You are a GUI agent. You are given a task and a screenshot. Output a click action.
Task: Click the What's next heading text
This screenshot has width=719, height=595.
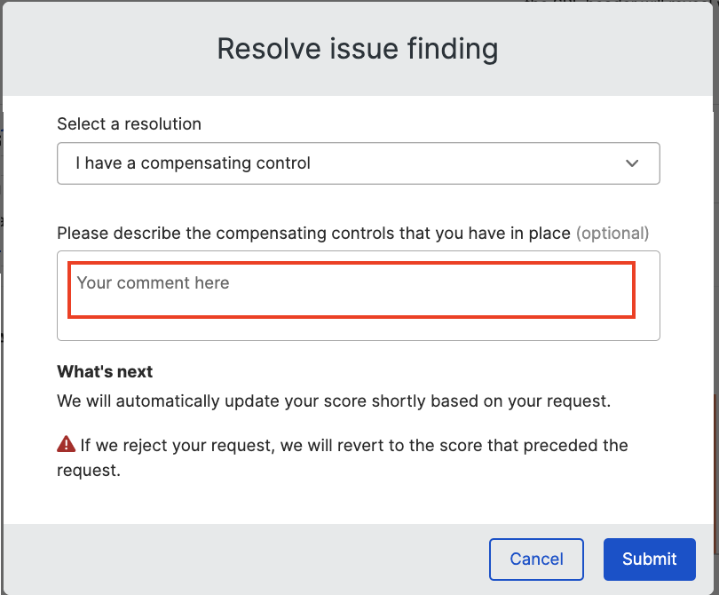pyautogui.click(x=105, y=371)
